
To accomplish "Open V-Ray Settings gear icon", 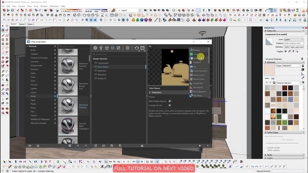I will click(x=128, y=48).
